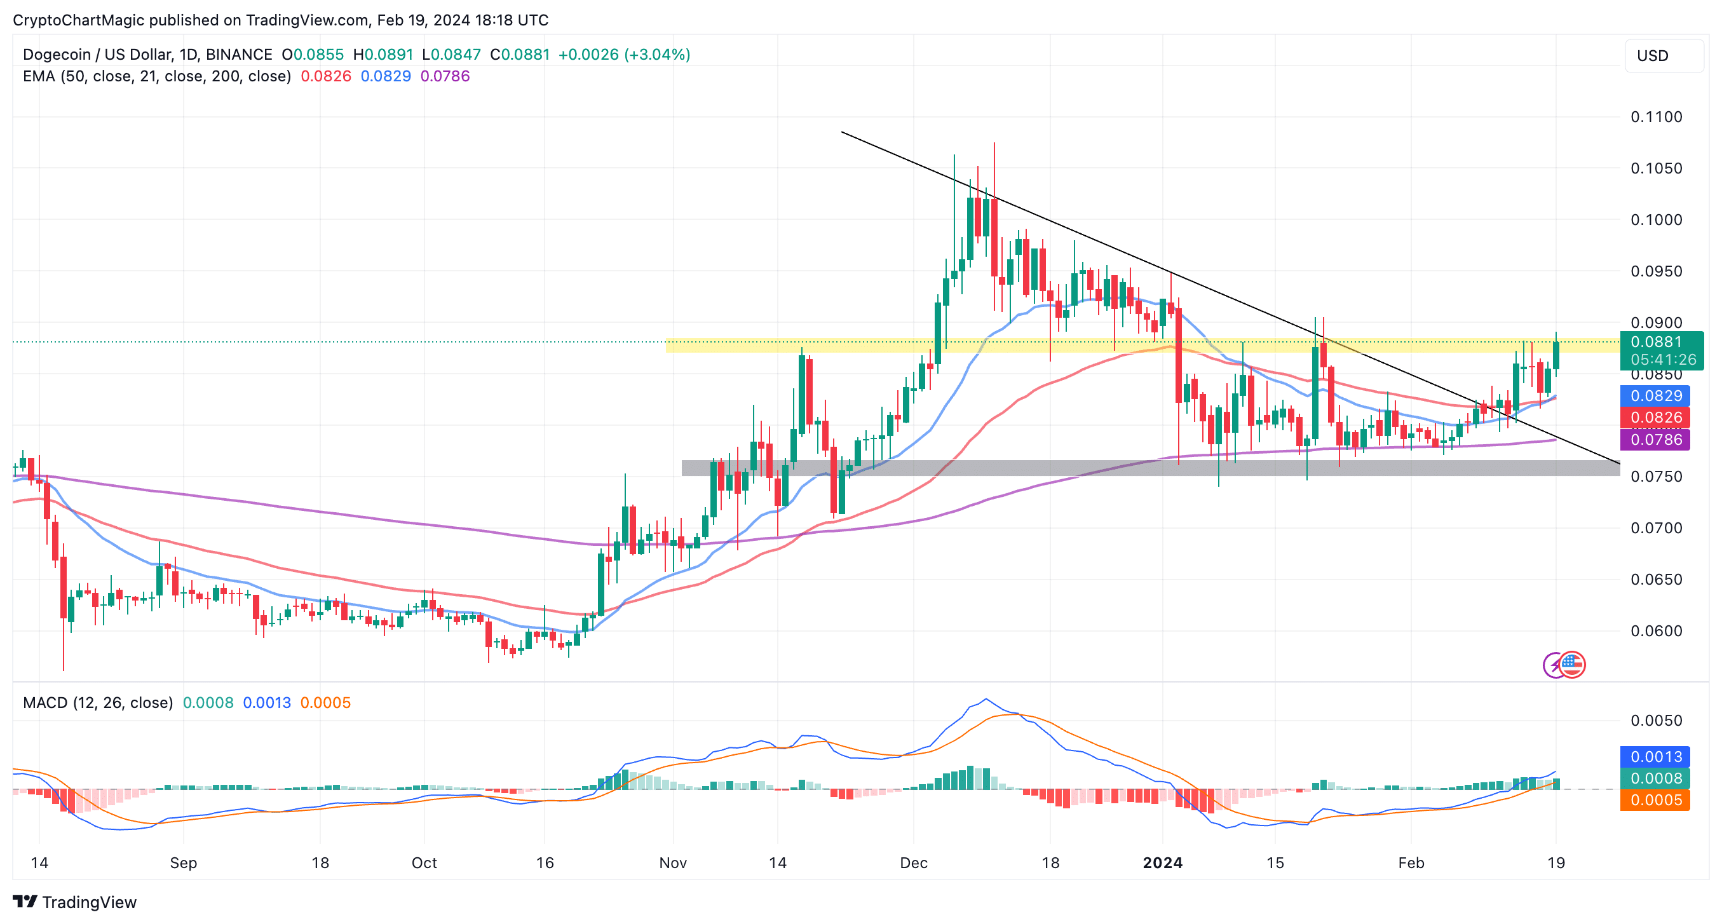Click the 0.0050 MACD scale label
The image size is (1722, 924).
[x=1656, y=721]
